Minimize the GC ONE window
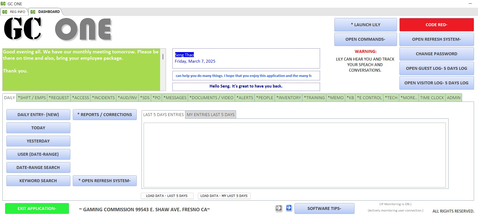Screen dimensions: 478x216 [x=470, y=4]
